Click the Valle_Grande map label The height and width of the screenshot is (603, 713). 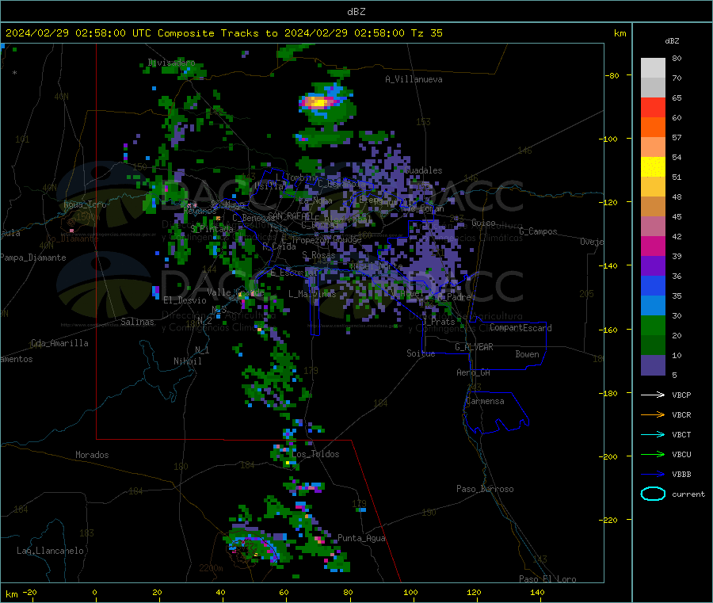[x=235, y=292]
